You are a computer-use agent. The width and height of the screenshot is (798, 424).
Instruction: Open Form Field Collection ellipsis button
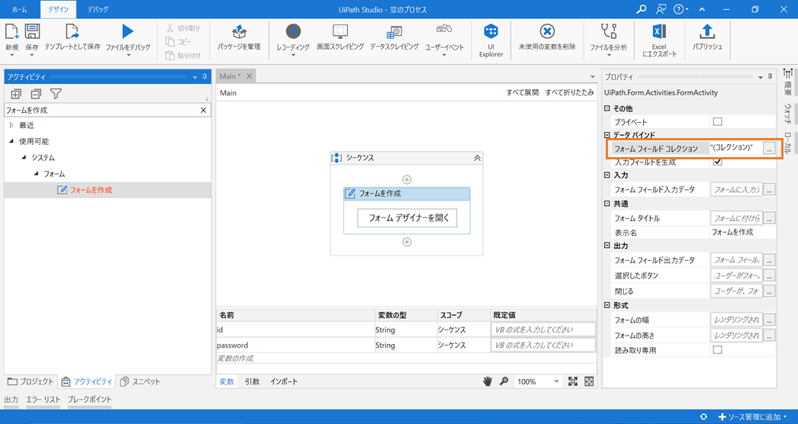pos(769,148)
